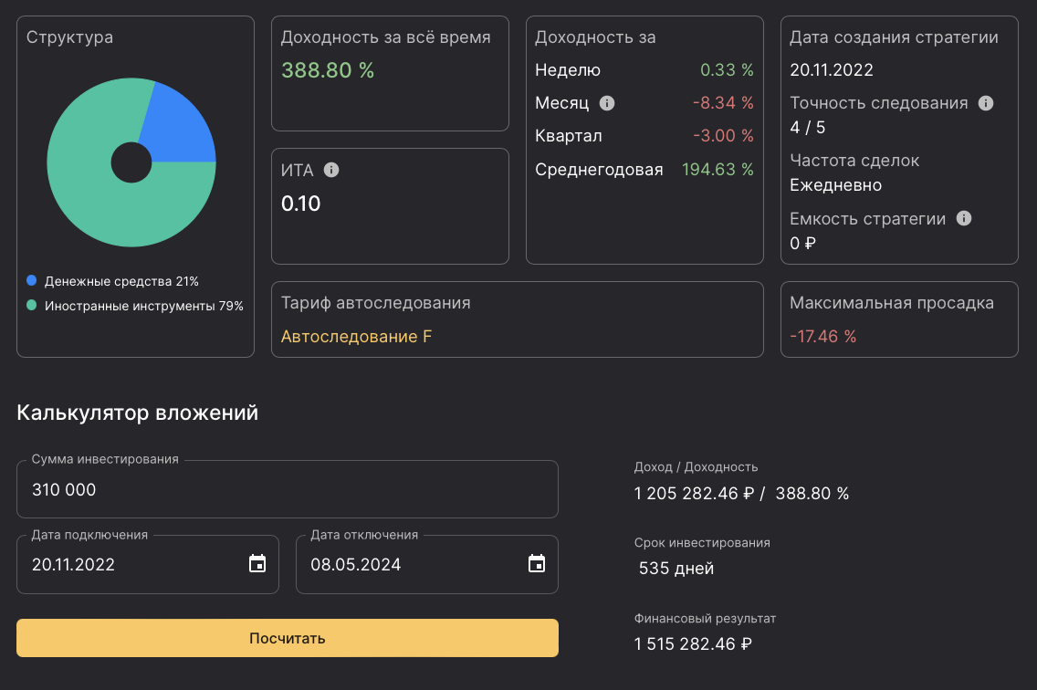Viewport: 1037px width, 690px height.
Task: Click the 08.05.2024 disconnection date text
Action: pyautogui.click(x=355, y=564)
